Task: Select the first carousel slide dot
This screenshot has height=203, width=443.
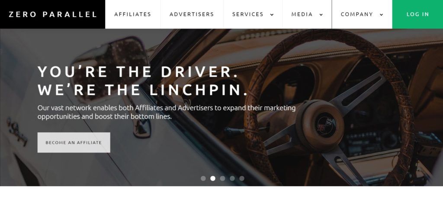Action: 203,178
